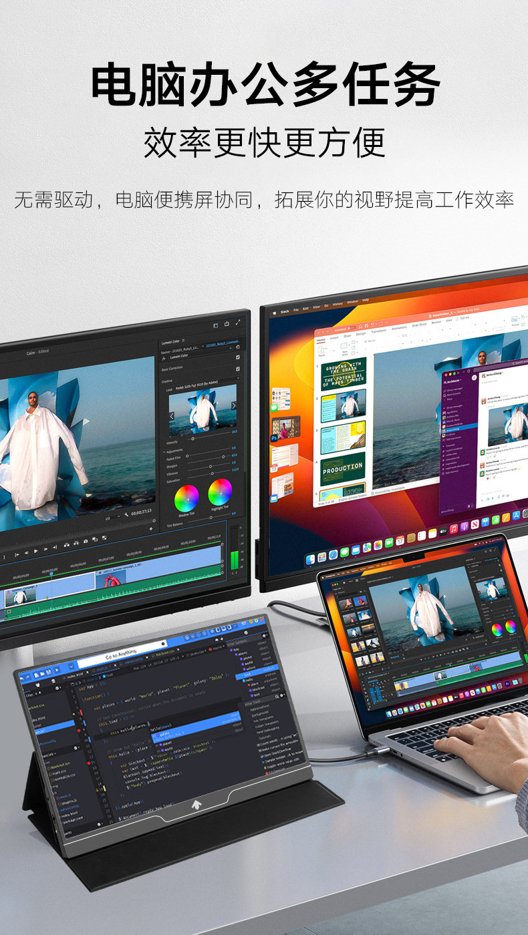Collapse the Adjustments group in Lumetri
This screenshot has width=528, height=935.
pyautogui.click(x=164, y=452)
